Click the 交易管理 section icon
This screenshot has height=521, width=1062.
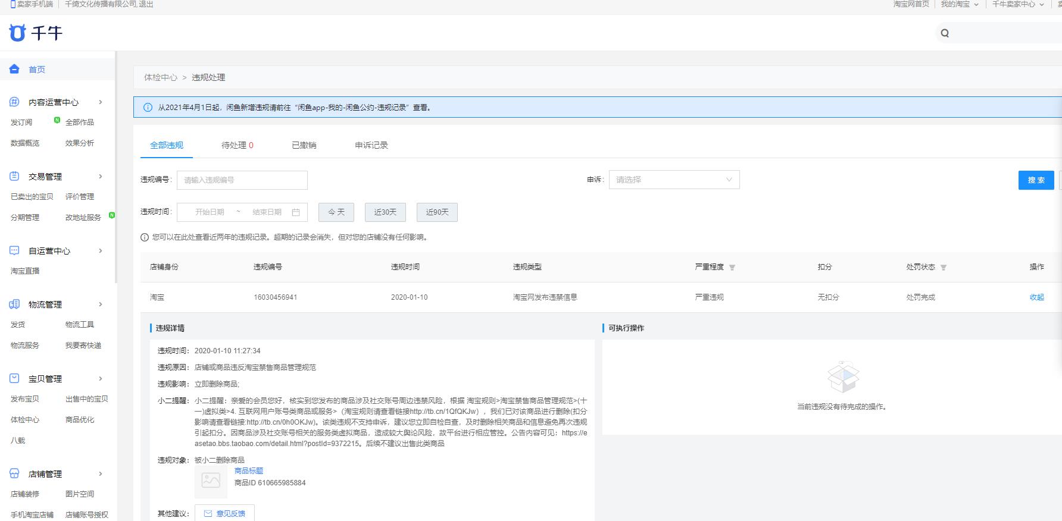click(14, 176)
